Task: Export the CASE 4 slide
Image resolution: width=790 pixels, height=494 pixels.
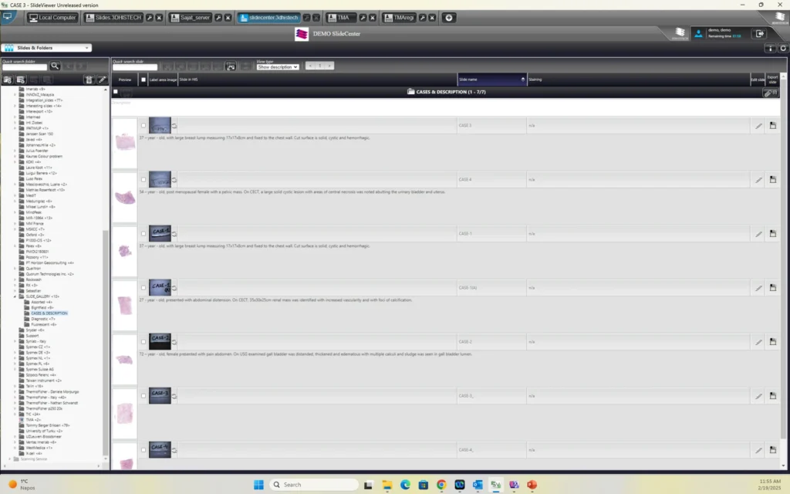Action: click(x=773, y=179)
